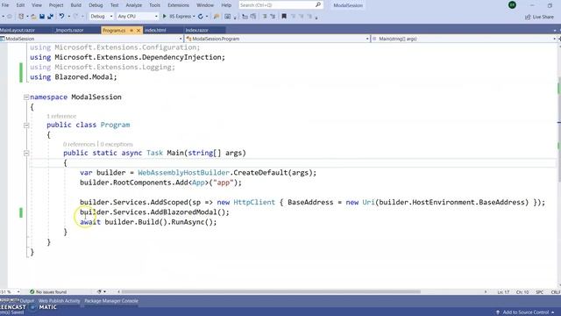Click the Open File folder icon
561x316 pixels.
tap(33, 17)
